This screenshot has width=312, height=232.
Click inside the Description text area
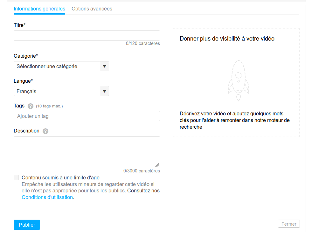87,151
